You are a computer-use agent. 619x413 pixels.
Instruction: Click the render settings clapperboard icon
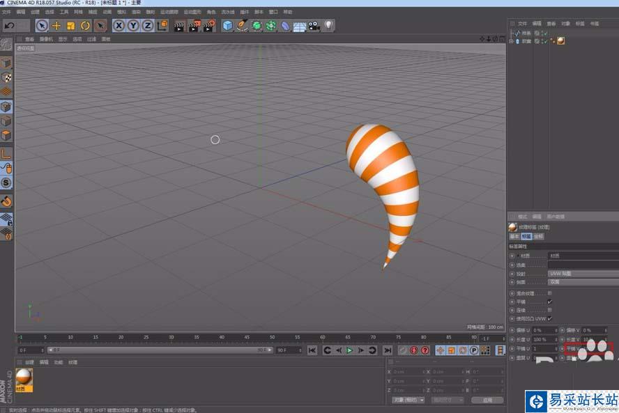pos(208,26)
